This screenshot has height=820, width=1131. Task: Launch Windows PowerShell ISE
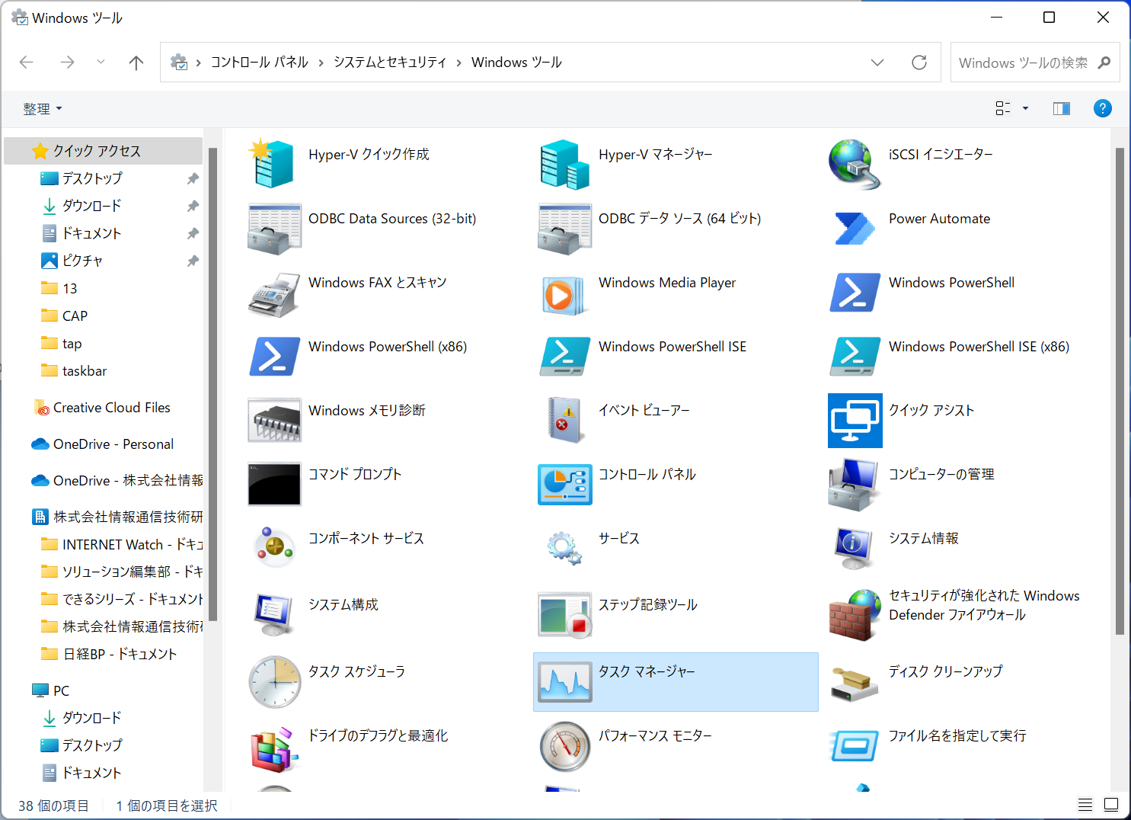673,347
